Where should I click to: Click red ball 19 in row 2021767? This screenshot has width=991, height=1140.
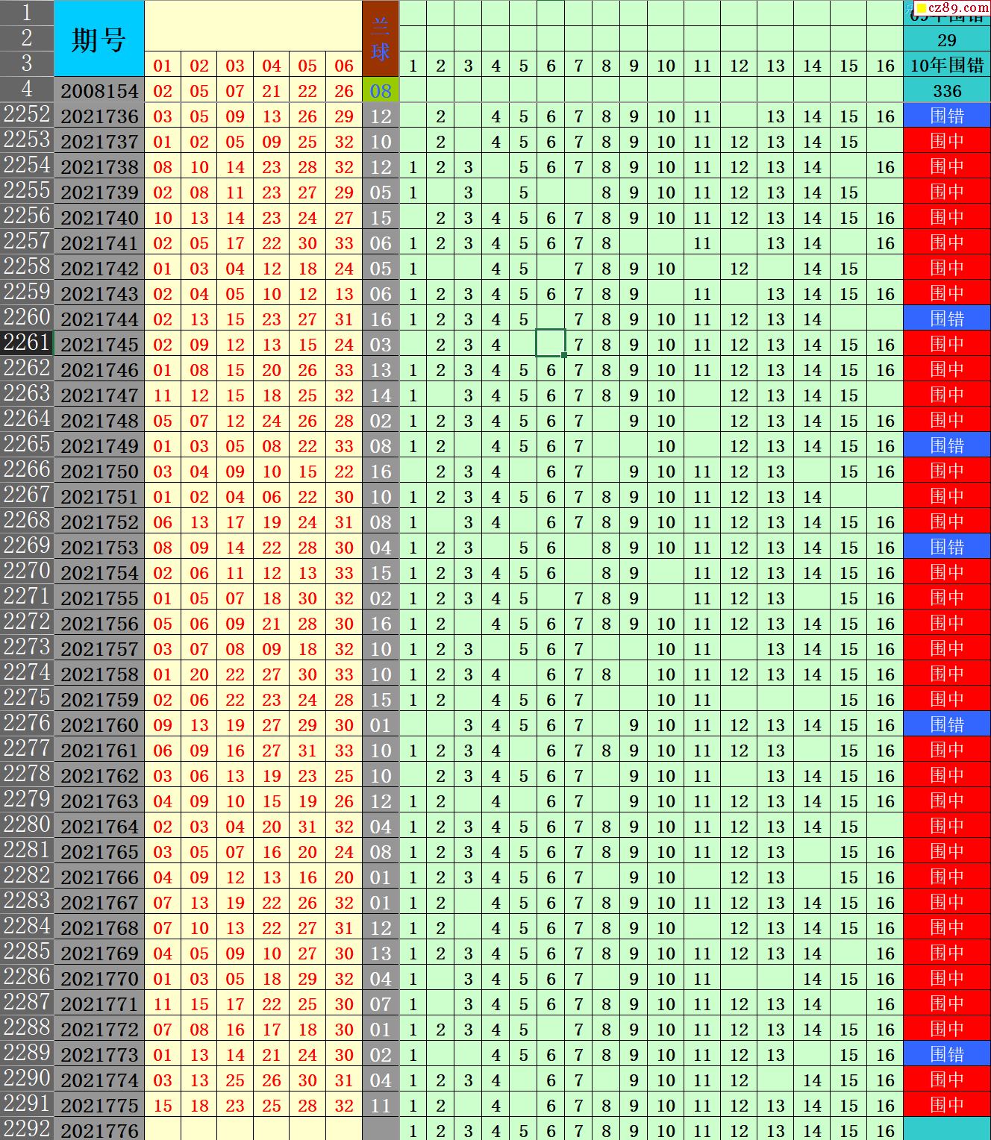235,902
